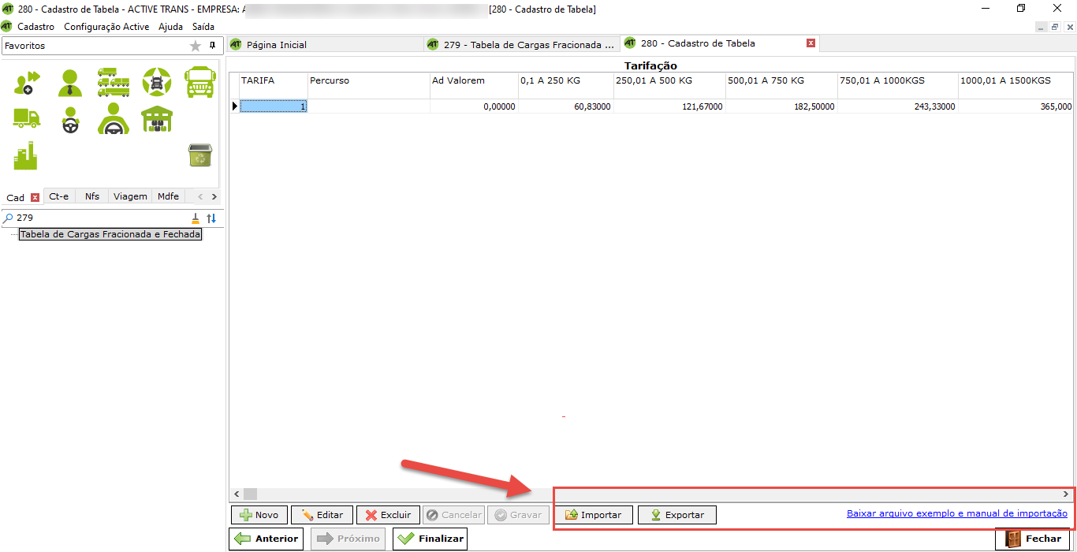The image size is (1077, 552).
Task: Open the businessman with tie favorite icon
Action: coord(70,82)
